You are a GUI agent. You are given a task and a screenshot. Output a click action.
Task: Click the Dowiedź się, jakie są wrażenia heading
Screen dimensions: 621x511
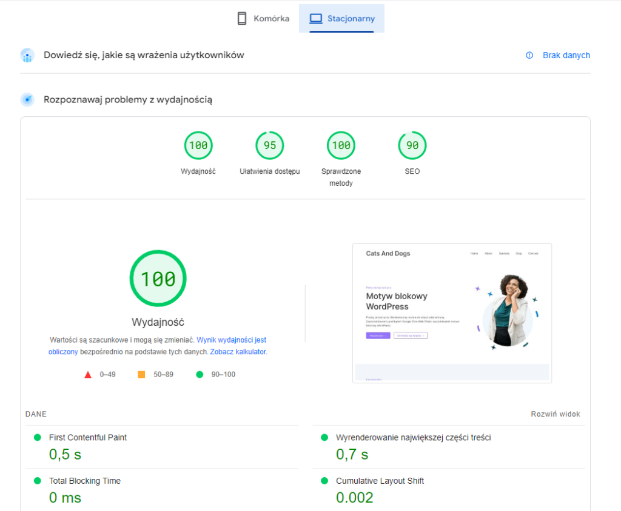144,55
